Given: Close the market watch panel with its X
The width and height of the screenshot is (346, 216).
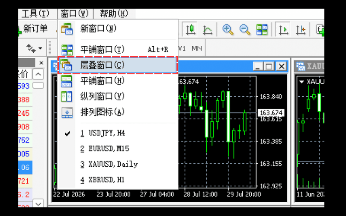Looking at the screenshot, I should [x=41, y=63].
